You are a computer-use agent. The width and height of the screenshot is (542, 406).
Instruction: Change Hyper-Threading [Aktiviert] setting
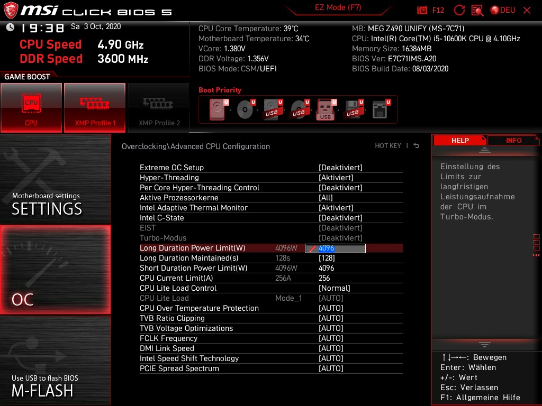(271, 178)
